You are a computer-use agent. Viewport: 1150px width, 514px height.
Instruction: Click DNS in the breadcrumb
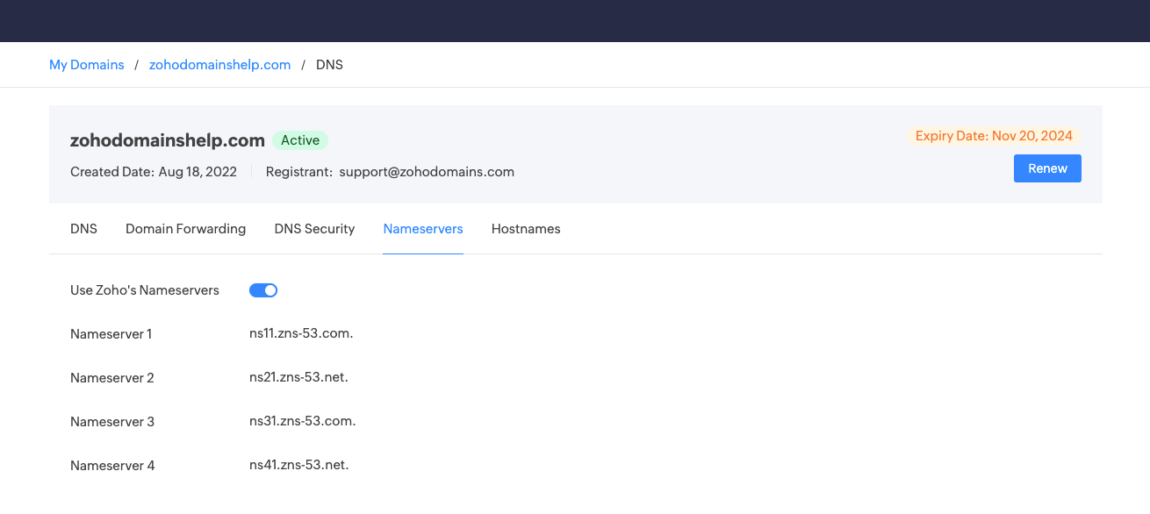[x=329, y=65]
